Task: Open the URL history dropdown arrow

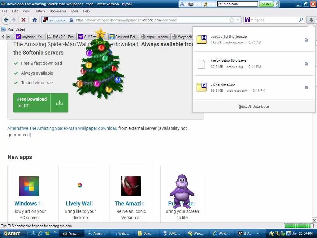Action: pyautogui.click(x=238, y=20)
